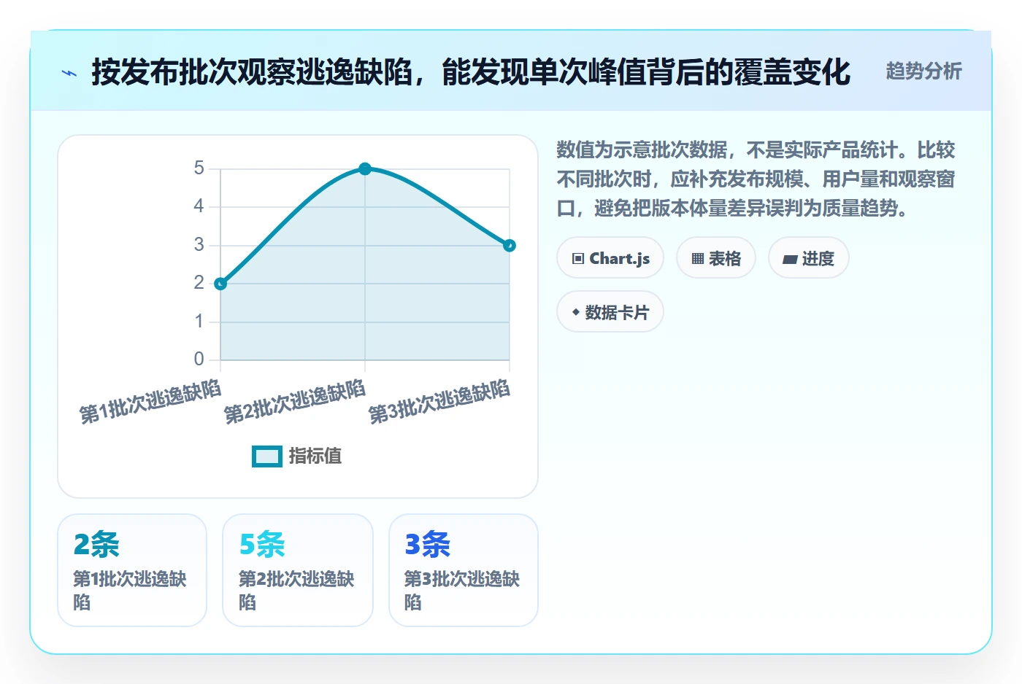Click the 趋势分析 label
Viewport: 1022px width, 684px height.
[923, 71]
